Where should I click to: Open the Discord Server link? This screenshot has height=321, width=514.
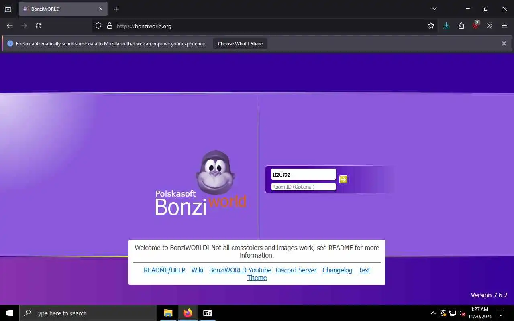tap(296, 270)
